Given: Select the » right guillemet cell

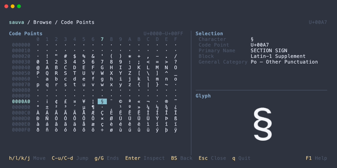Looking at the screenshot, I should [x=139, y=107].
